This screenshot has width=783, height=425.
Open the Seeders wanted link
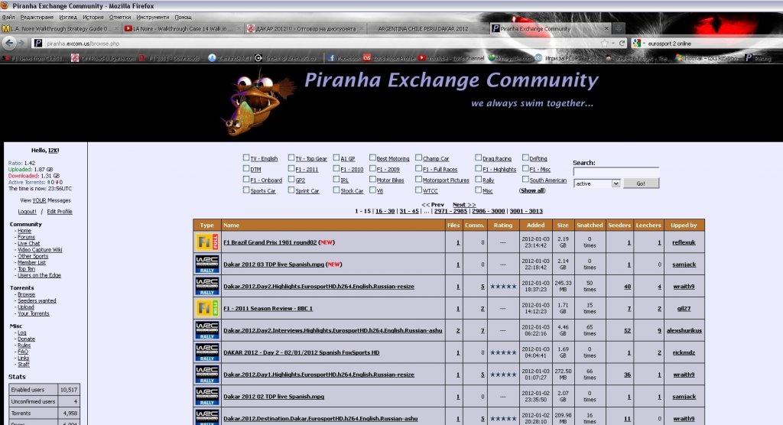[x=37, y=301]
